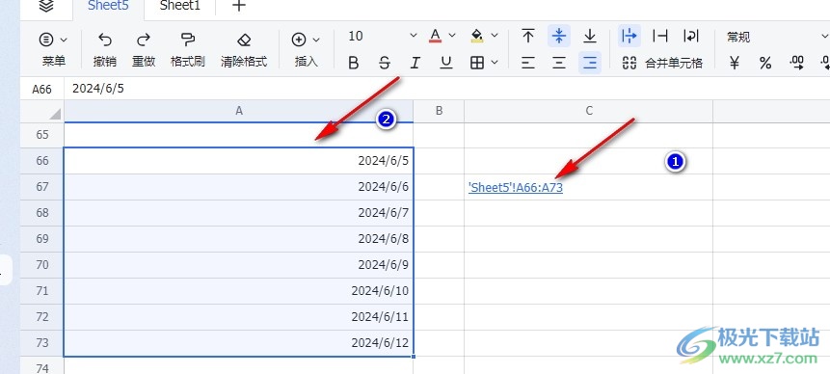Click the merge cells (合并单元格) icon
The height and width of the screenshot is (374, 830).
629,64
